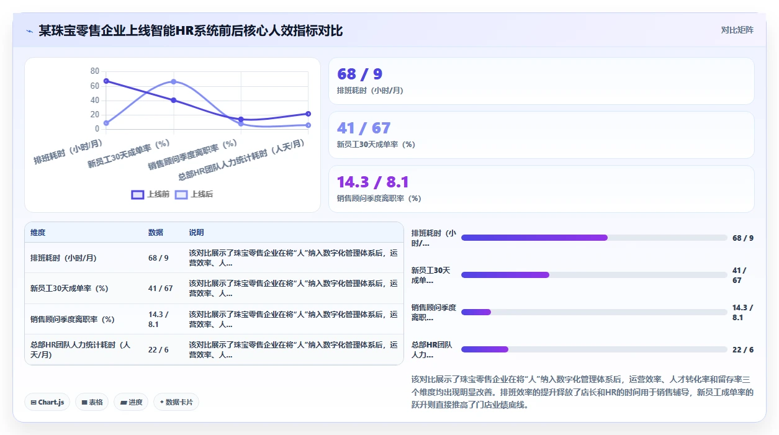This screenshot has height=435, width=779.
Task: Toggle the 上线后 legend series
Action: tap(194, 194)
